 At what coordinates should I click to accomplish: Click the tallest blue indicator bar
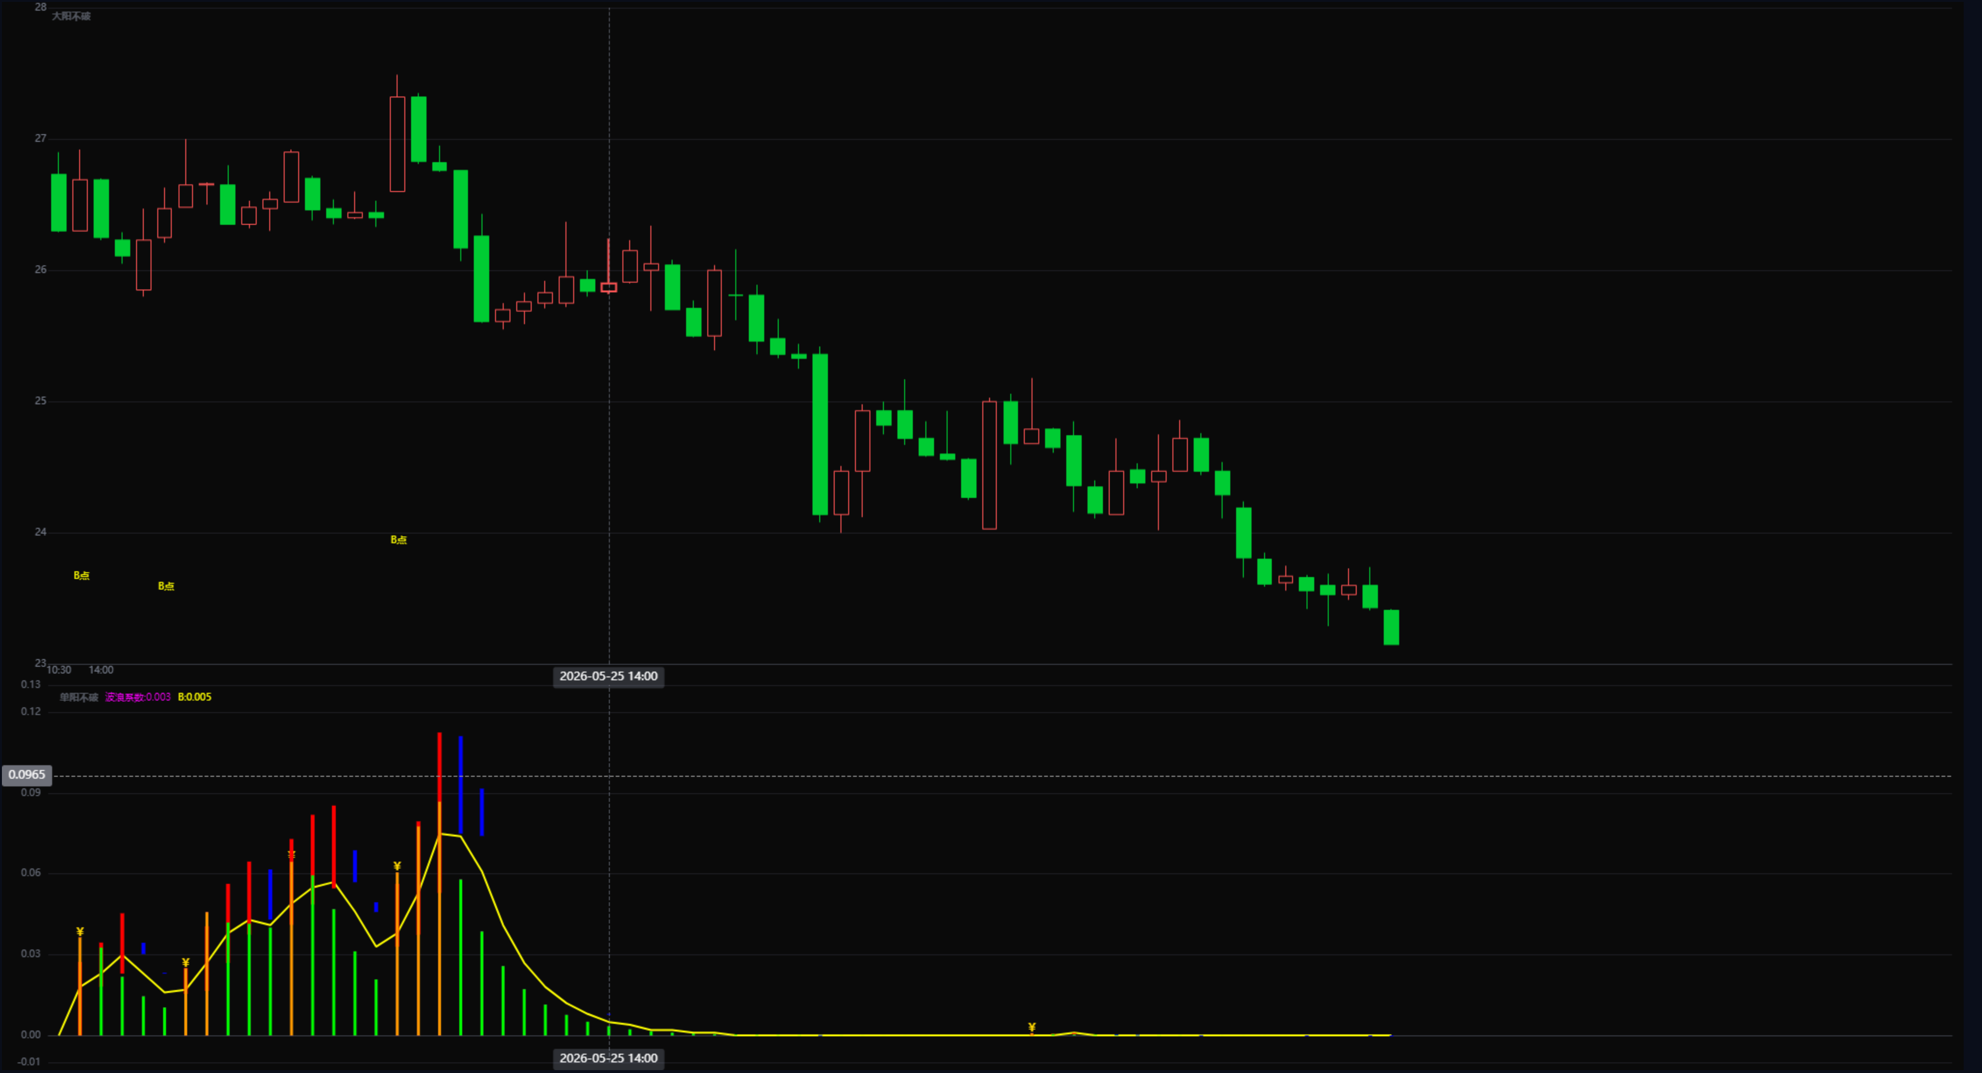click(460, 785)
